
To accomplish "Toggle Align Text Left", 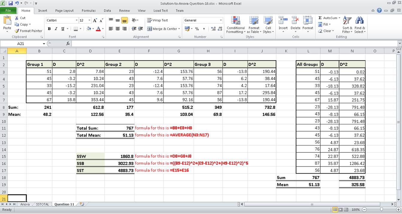I will 111,29.
